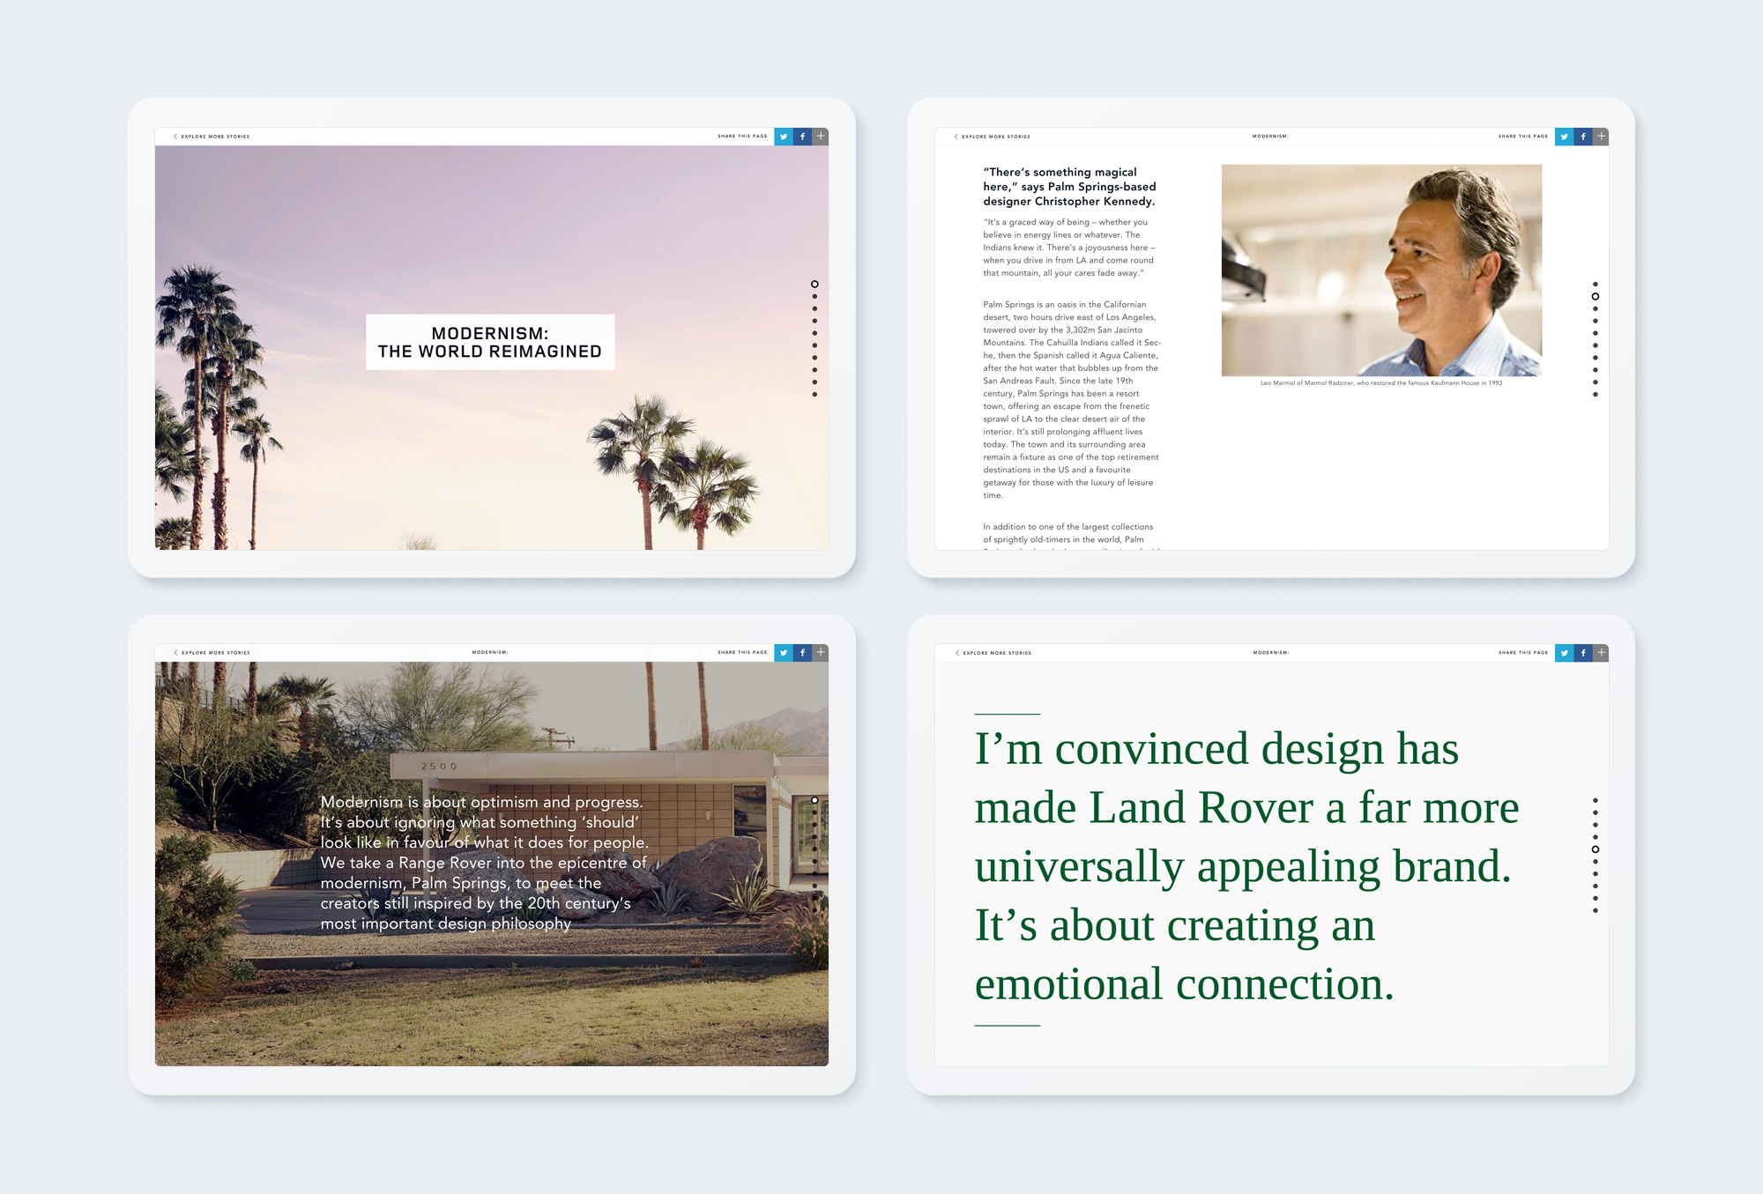The image size is (1763, 1194).
Task: Go back via Explore More Stories, house page
Action: [215, 653]
